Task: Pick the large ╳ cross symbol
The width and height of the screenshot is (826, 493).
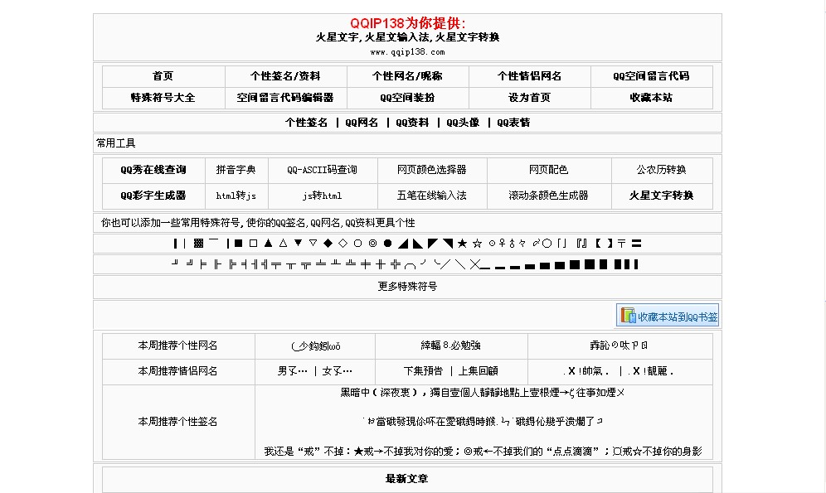Action: 474,264
